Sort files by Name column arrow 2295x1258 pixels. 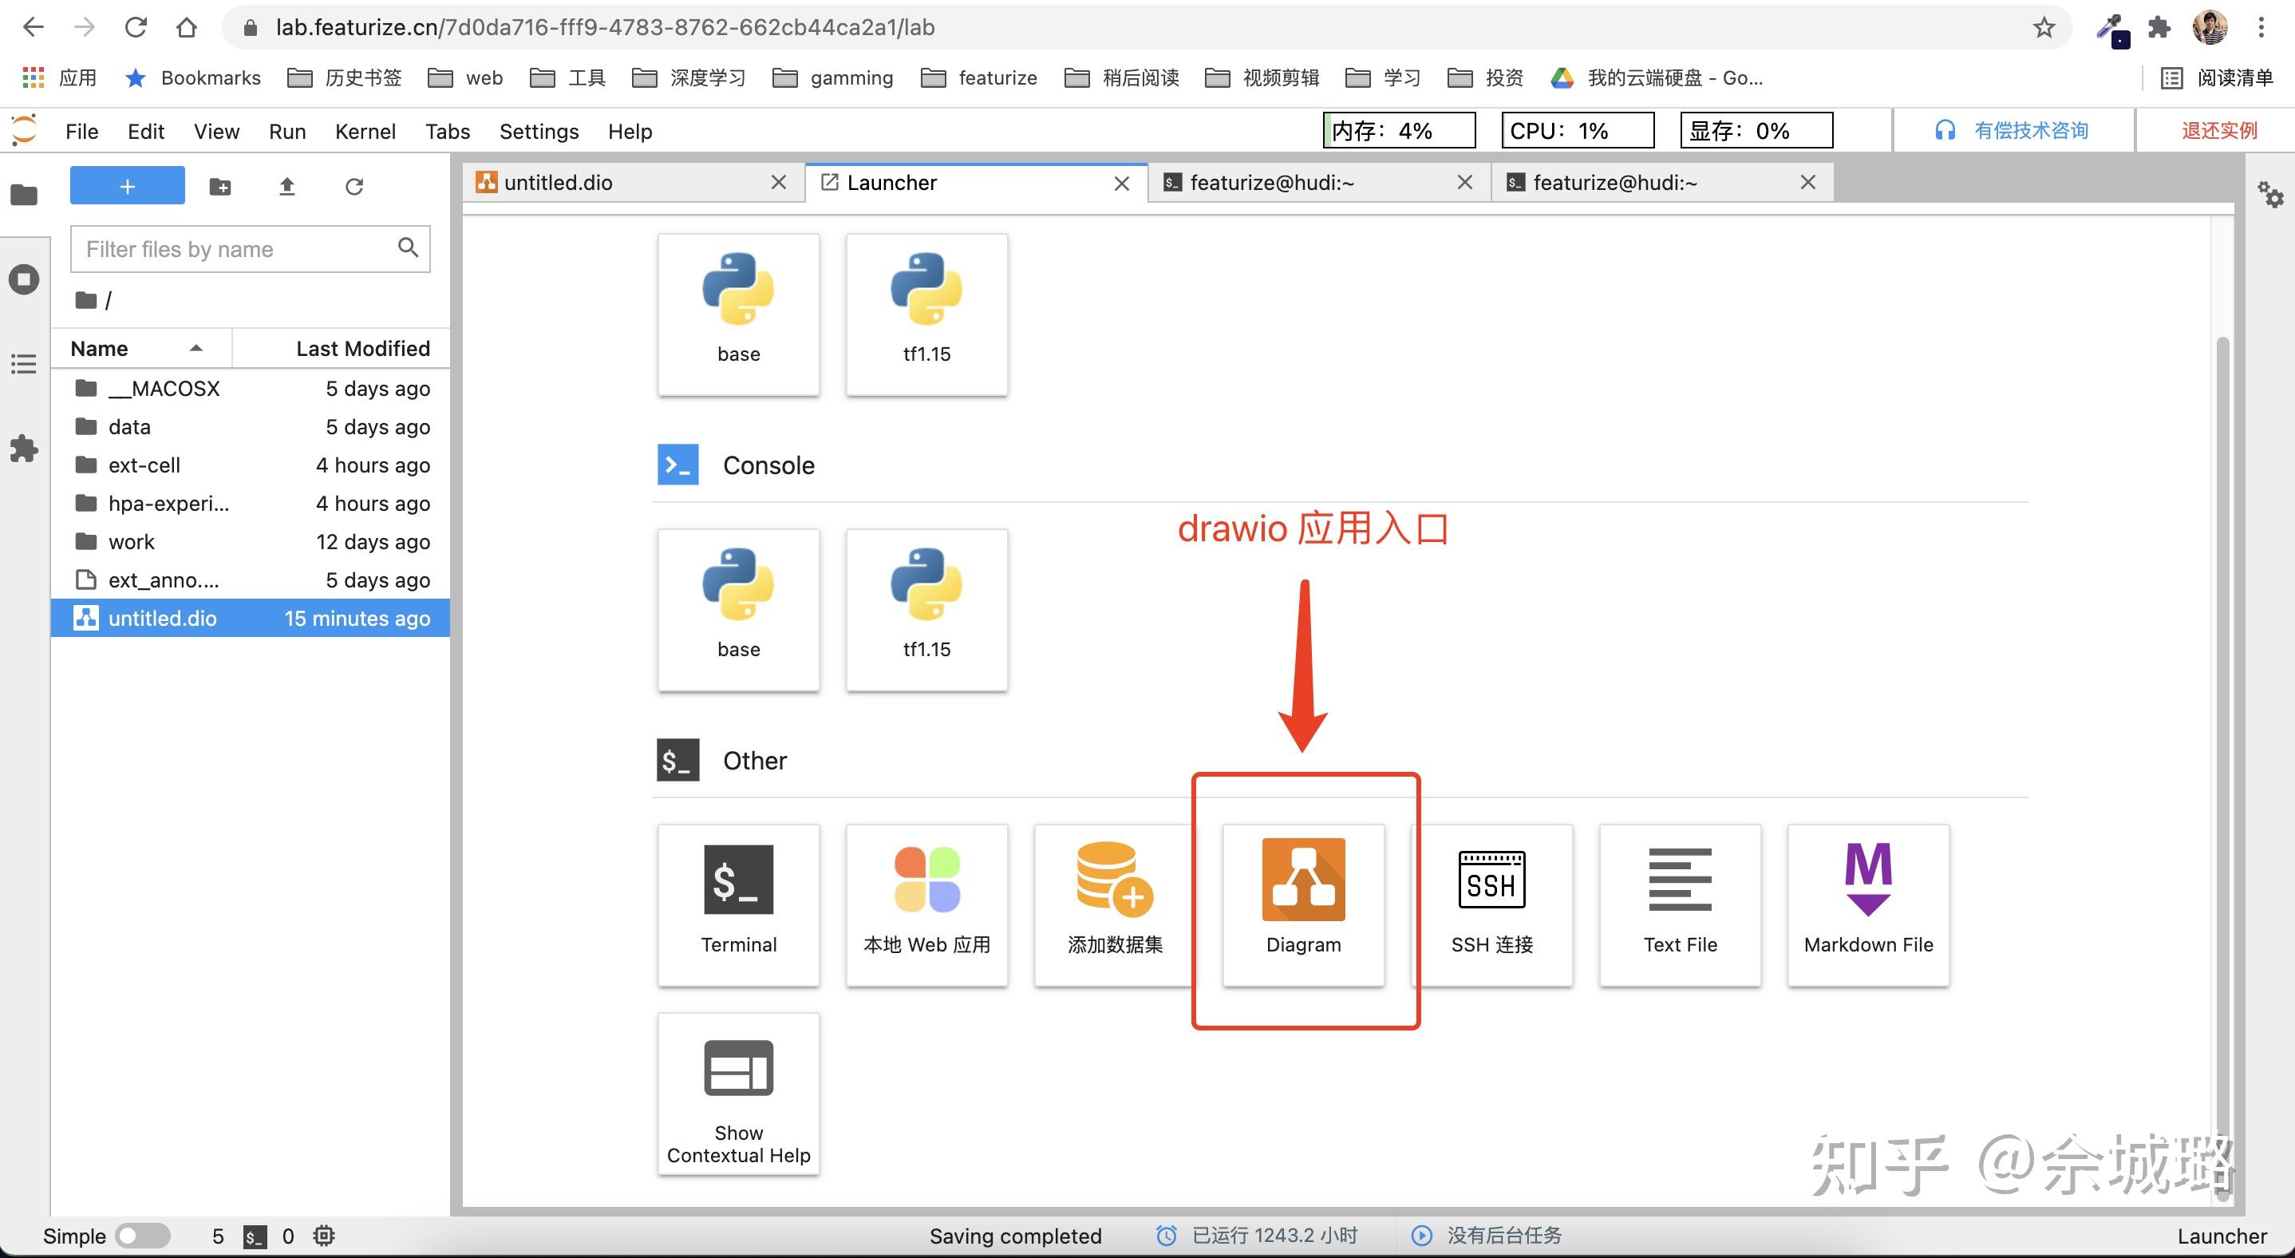[196, 348]
